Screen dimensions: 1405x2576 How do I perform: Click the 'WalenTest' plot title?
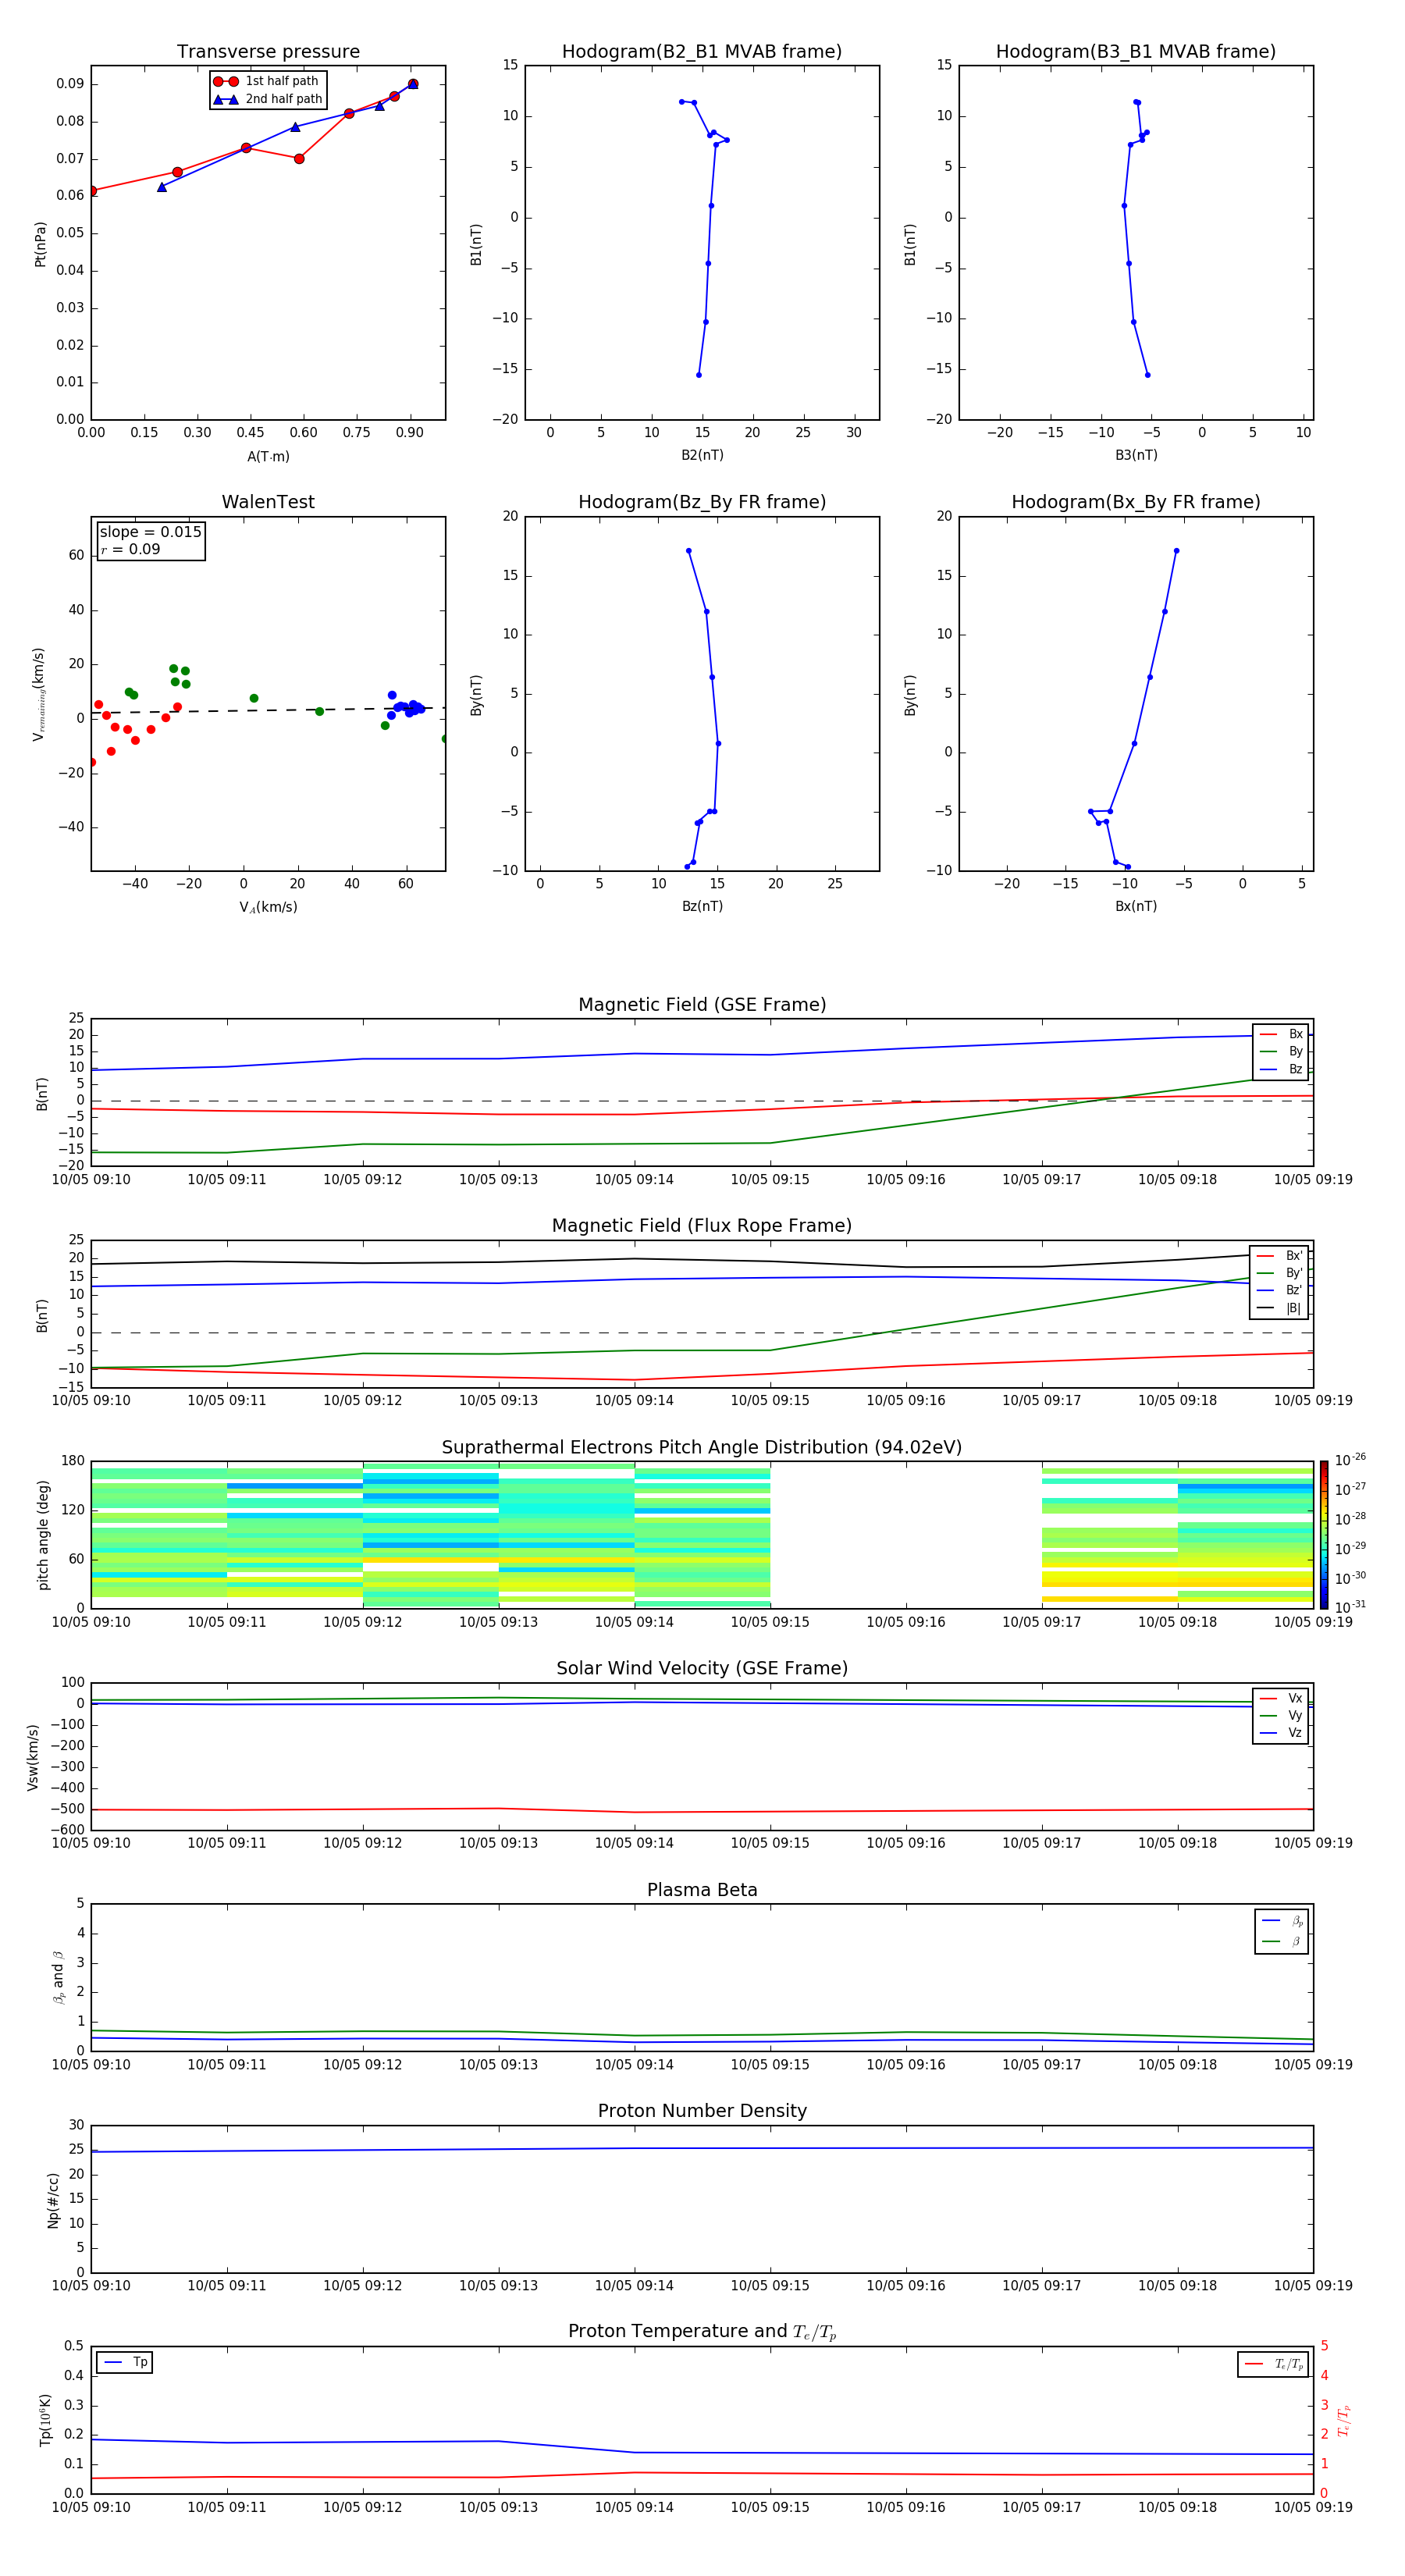(x=268, y=502)
